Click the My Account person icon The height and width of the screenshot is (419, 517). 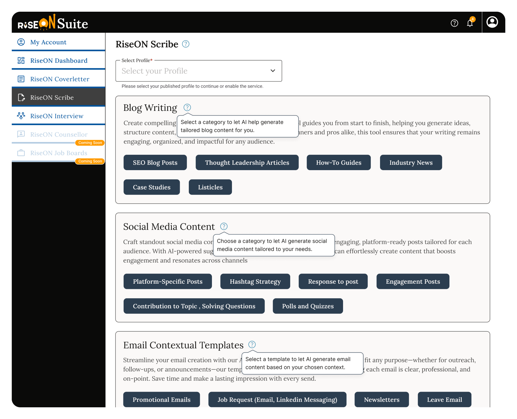point(21,42)
